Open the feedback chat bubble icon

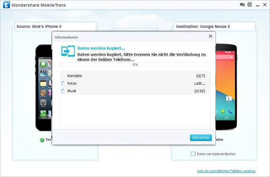click(x=242, y=5)
